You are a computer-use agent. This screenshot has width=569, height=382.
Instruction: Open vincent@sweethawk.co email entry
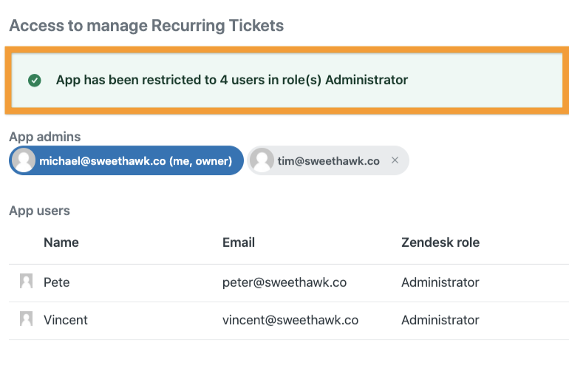click(290, 320)
